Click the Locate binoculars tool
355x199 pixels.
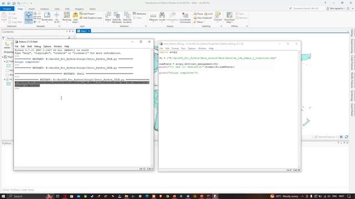point(162,17)
